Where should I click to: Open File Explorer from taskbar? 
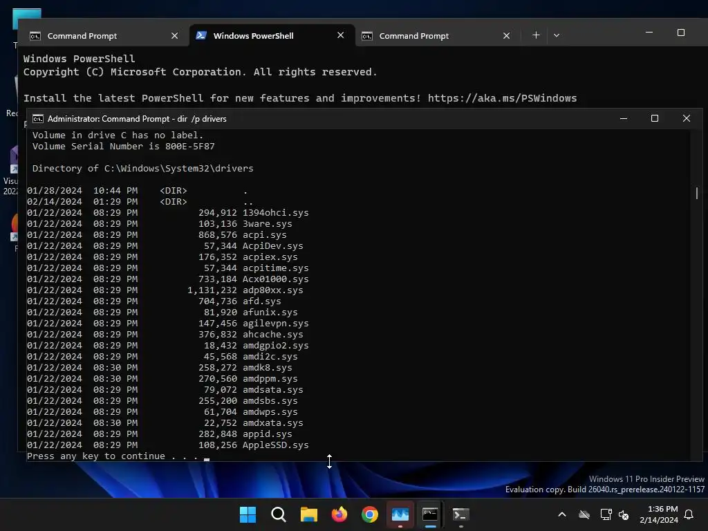click(309, 514)
